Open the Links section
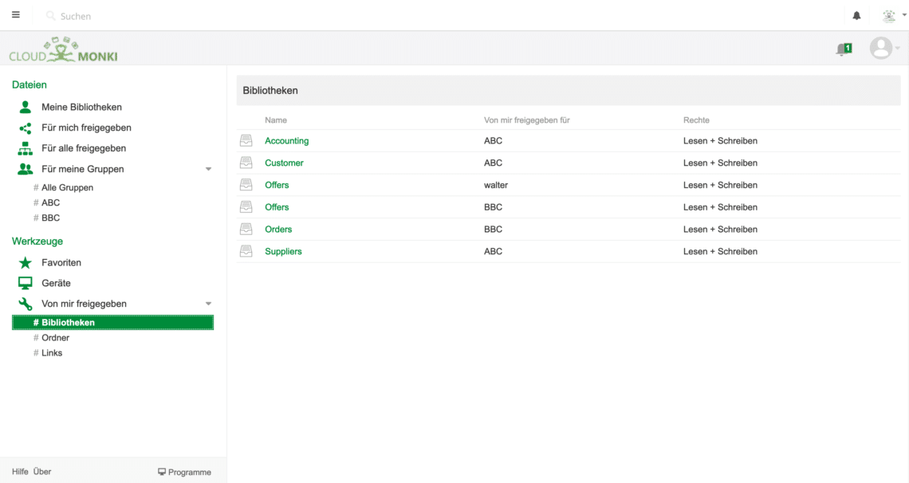Image resolution: width=909 pixels, height=483 pixels. point(52,352)
